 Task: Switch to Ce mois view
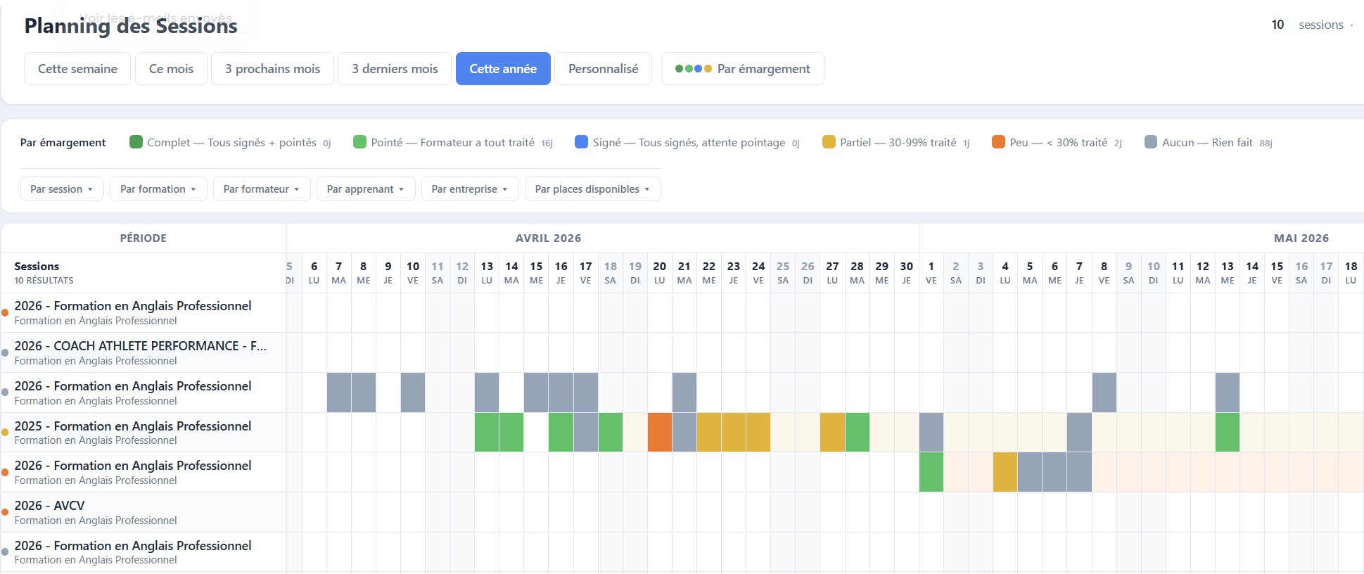pyautogui.click(x=171, y=69)
